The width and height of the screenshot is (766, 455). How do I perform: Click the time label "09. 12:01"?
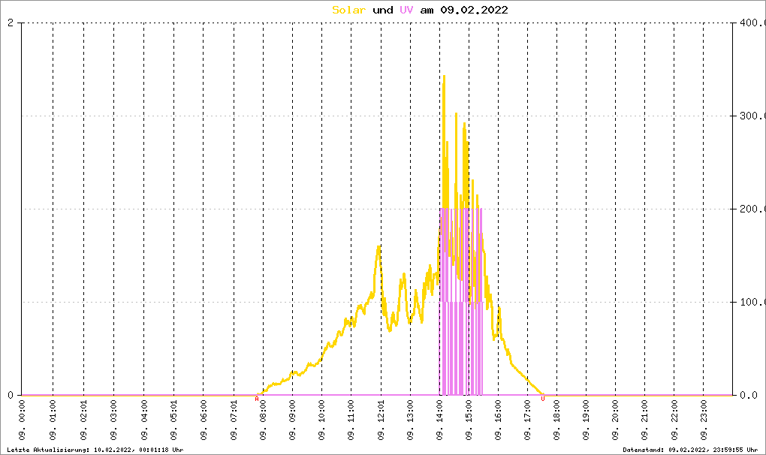[x=381, y=420]
